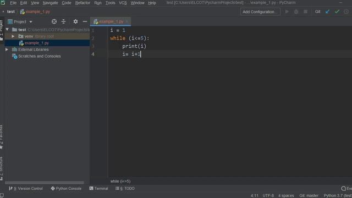This screenshot has width=352, height=198.
Task: Open the Edit menu
Action: click(x=23, y=3)
